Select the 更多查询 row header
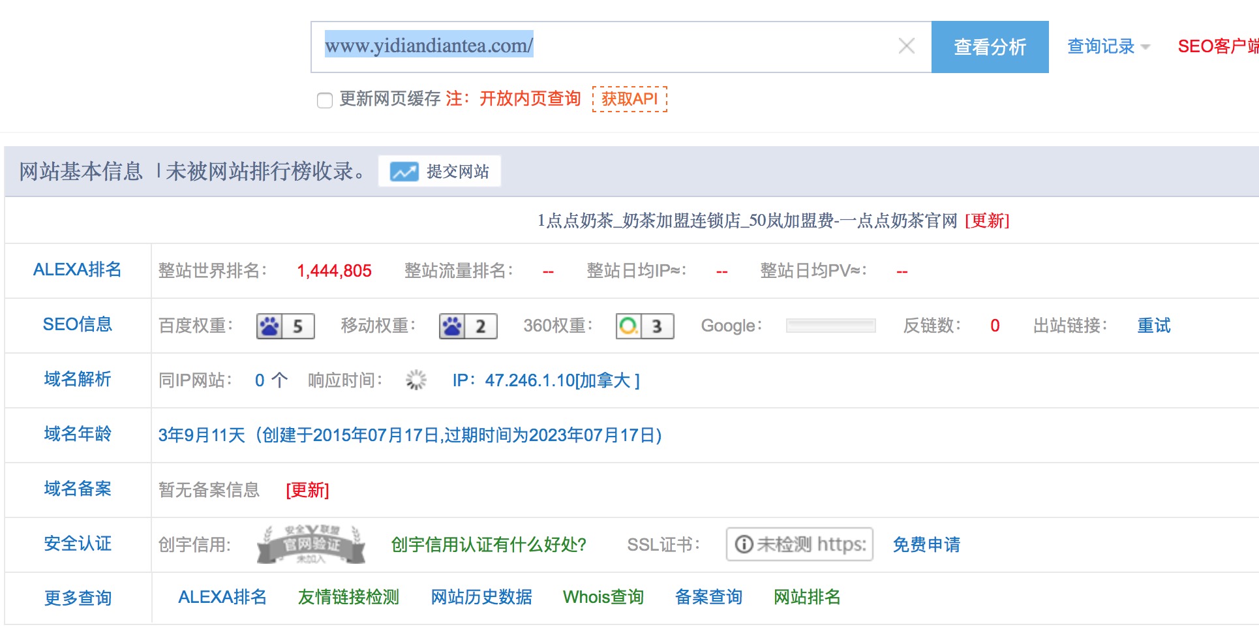The image size is (1259, 629). (x=78, y=598)
